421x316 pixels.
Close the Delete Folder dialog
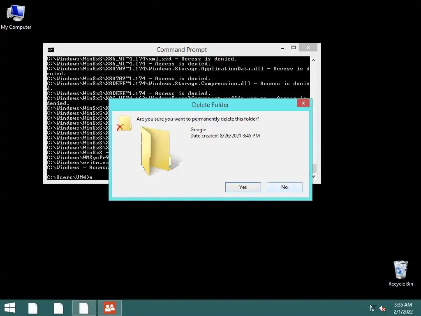tap(303, 103)
